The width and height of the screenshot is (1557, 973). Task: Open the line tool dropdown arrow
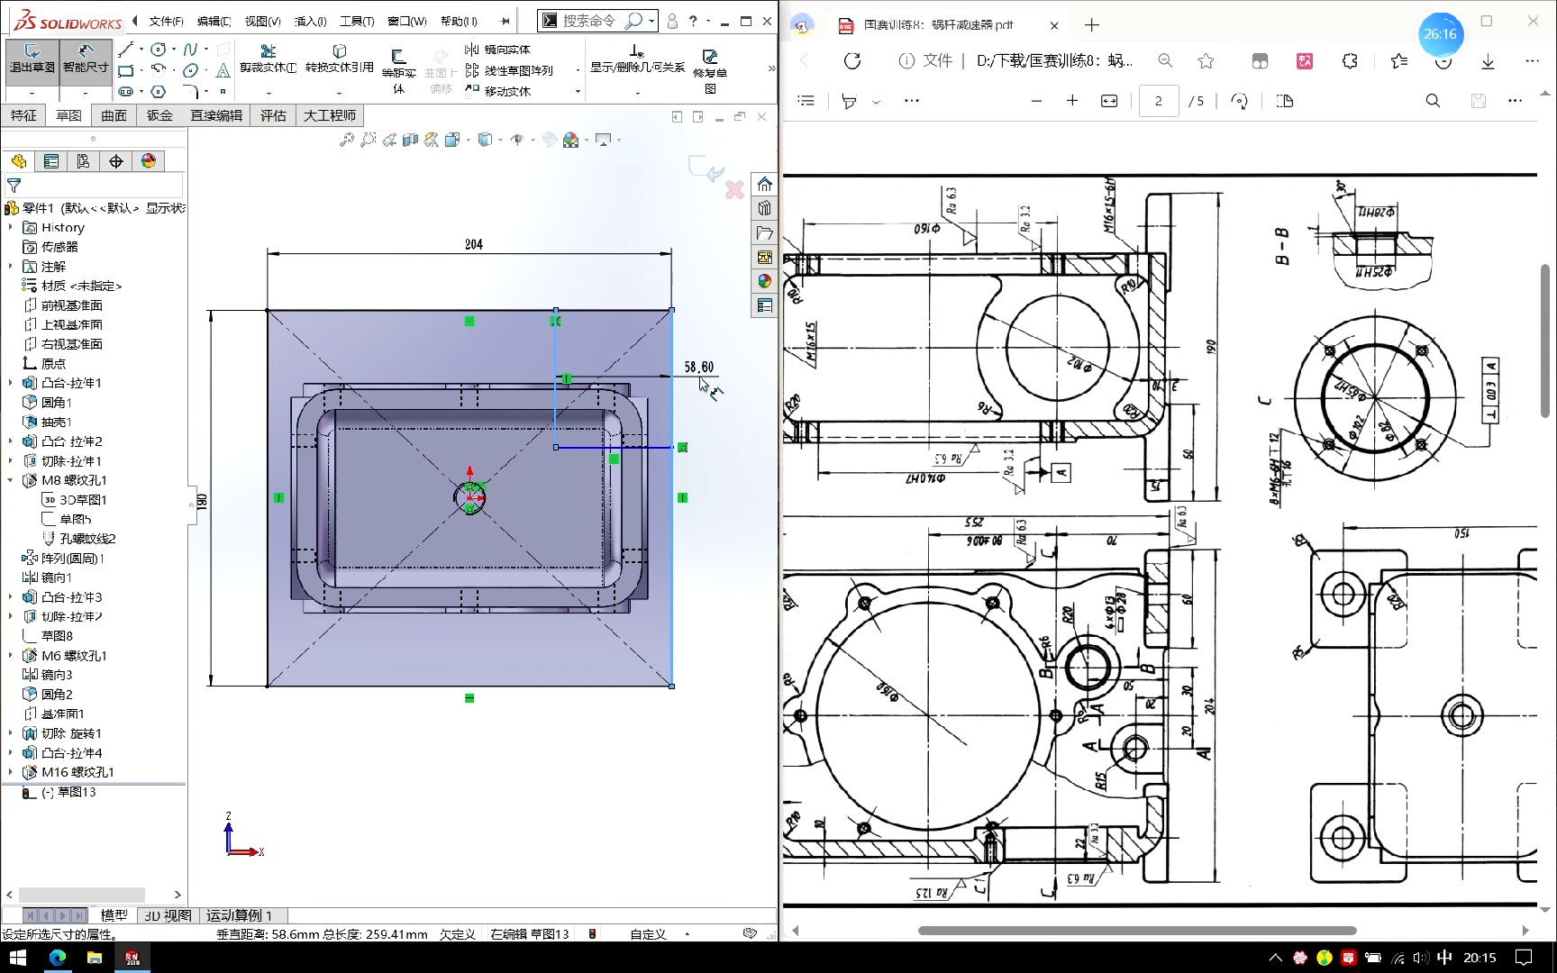coord(141,50)
